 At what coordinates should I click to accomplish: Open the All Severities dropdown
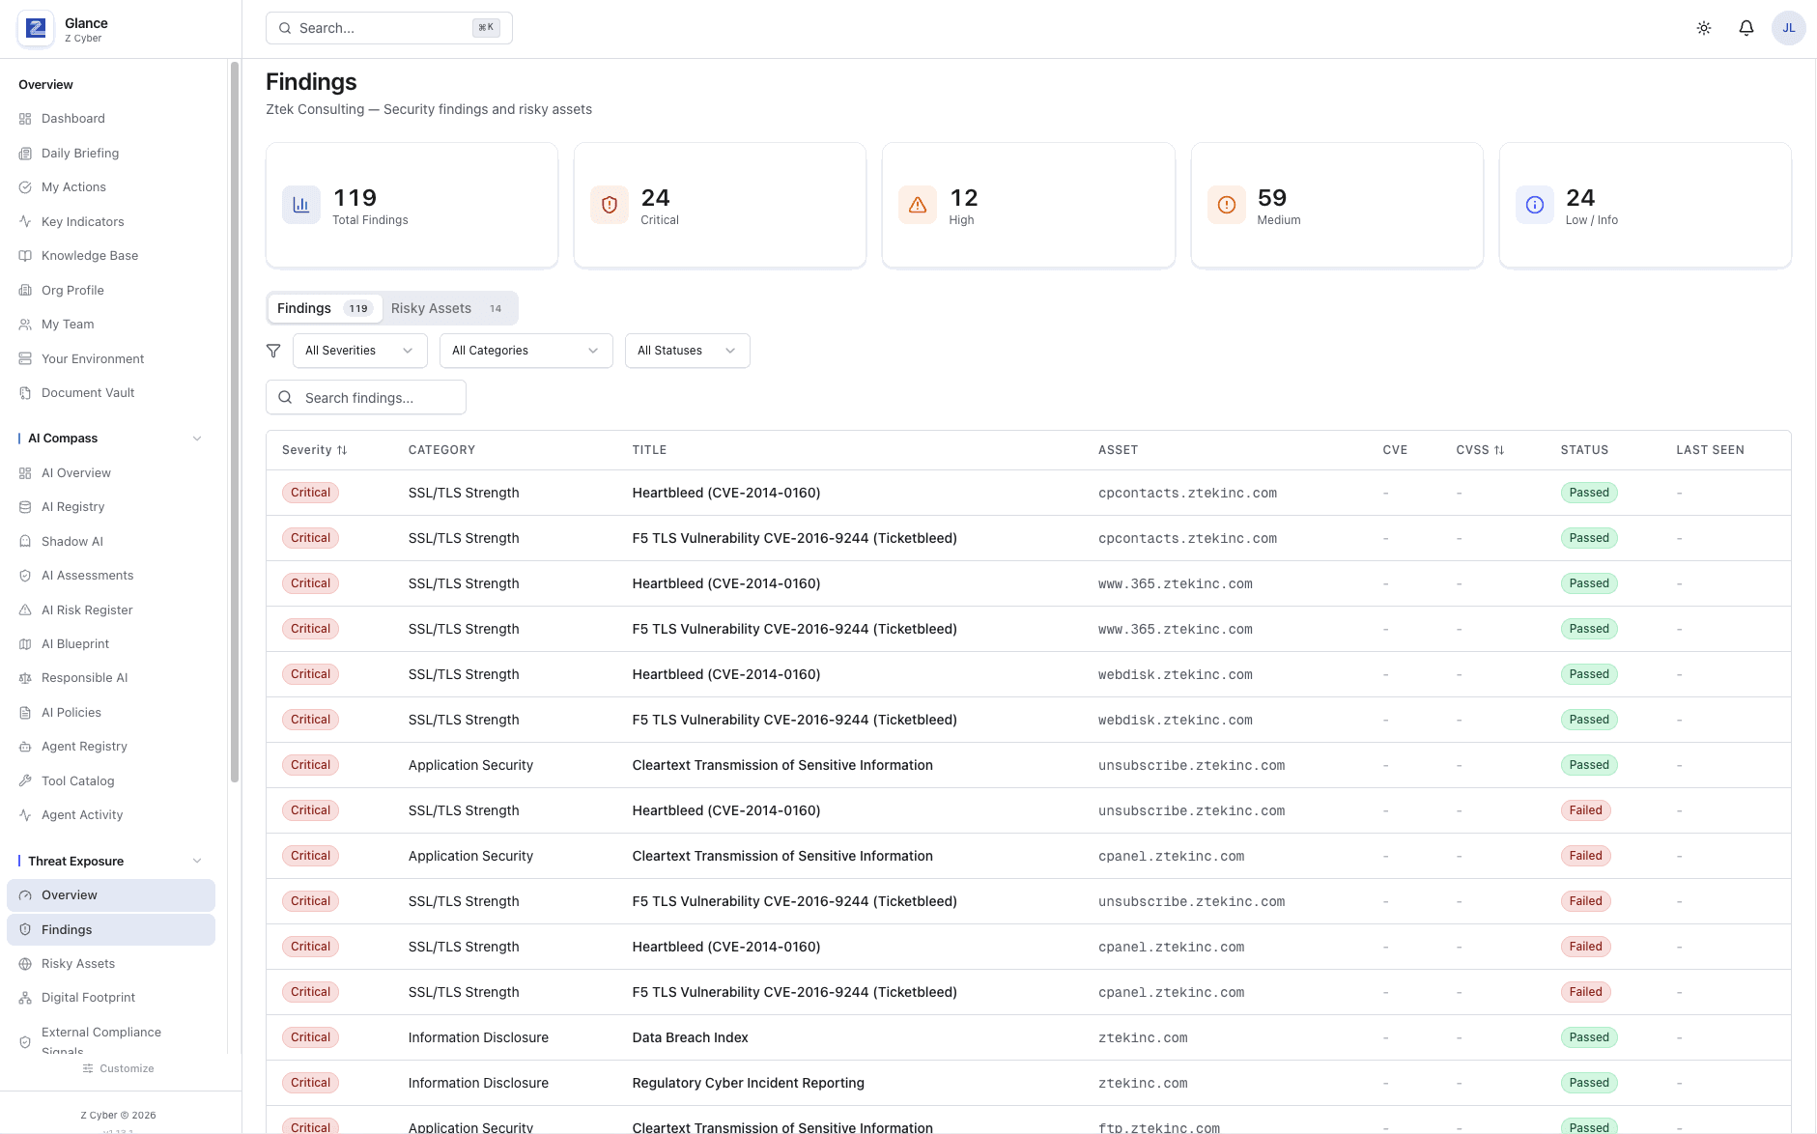[x=360, y=351]
